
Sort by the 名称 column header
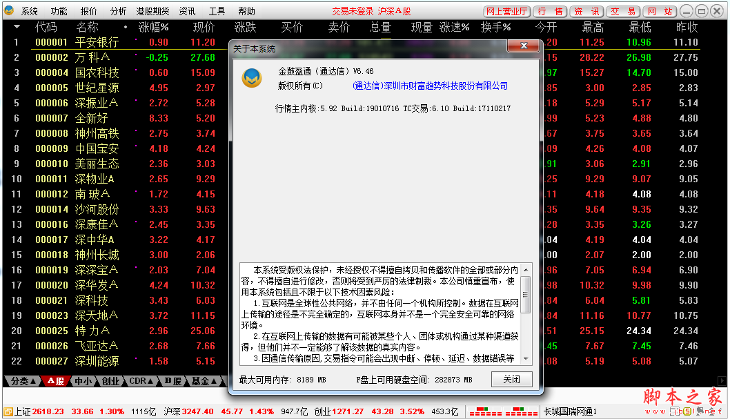click(87, 28)
